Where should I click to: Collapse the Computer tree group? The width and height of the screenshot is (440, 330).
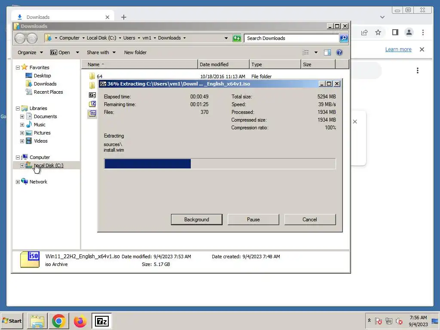[18, 157]
